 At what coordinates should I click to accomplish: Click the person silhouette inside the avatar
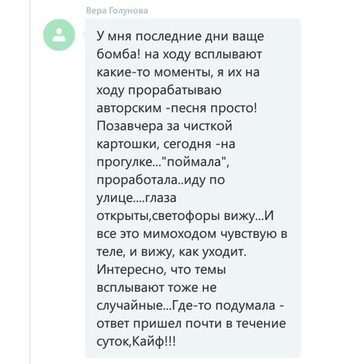pyautogui.click(x=59, y=35)
